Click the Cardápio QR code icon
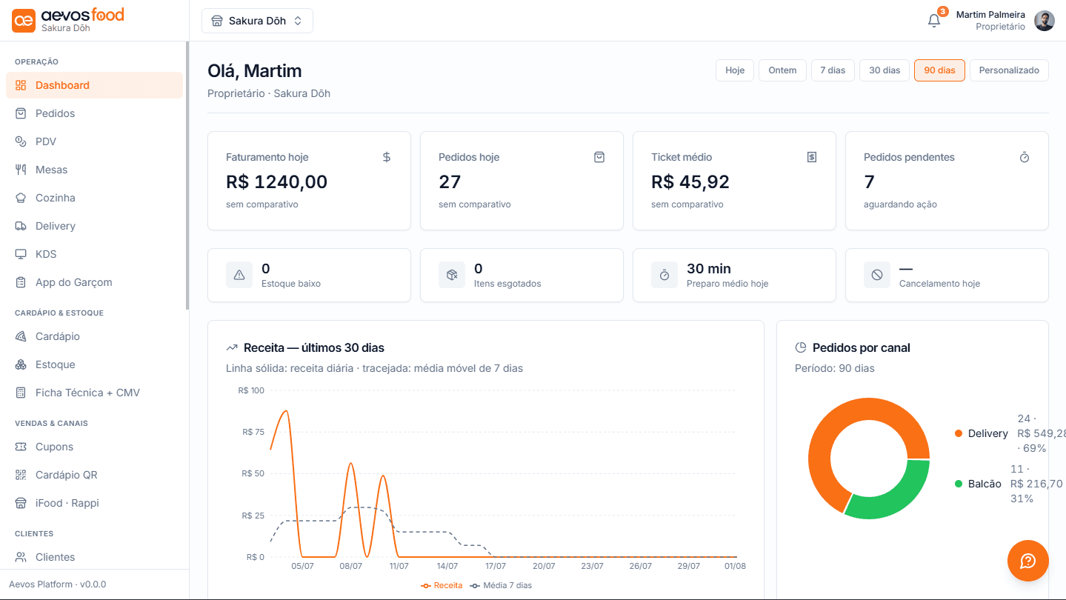 pyautogui.click(x=21, y=475)
